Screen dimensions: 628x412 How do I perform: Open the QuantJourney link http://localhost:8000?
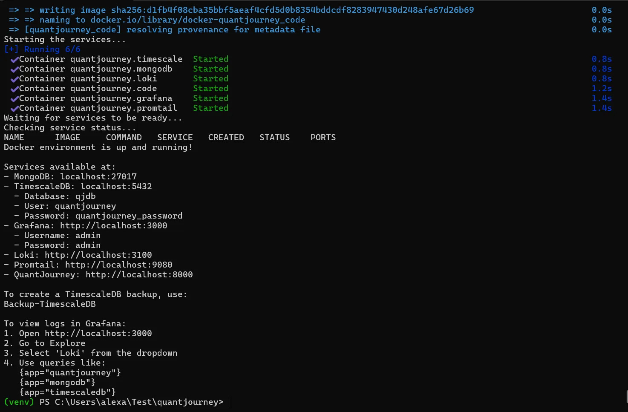(139, 274)
